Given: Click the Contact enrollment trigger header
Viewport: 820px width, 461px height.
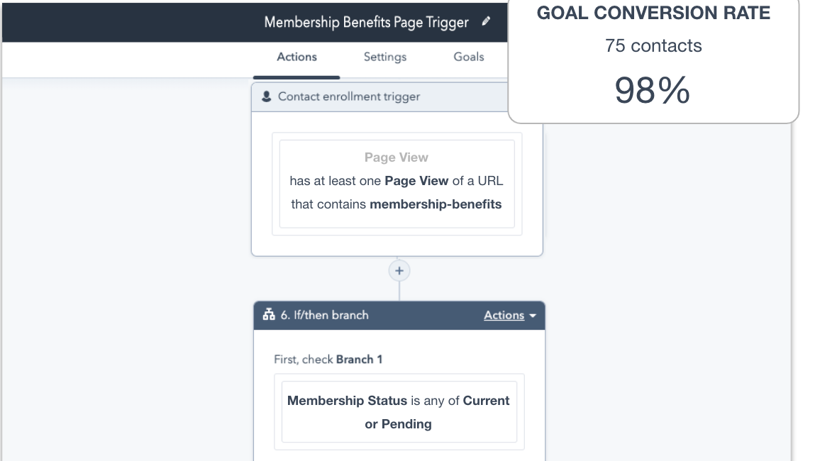Looking at the screenshot, I should (x=349, y=96).
